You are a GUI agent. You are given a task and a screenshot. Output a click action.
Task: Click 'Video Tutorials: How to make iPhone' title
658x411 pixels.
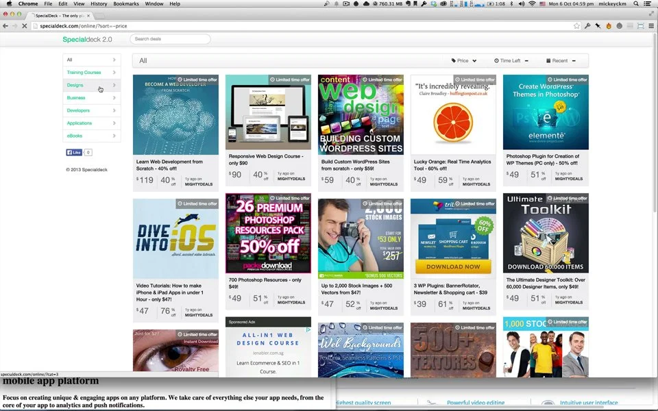click(169, 292)
